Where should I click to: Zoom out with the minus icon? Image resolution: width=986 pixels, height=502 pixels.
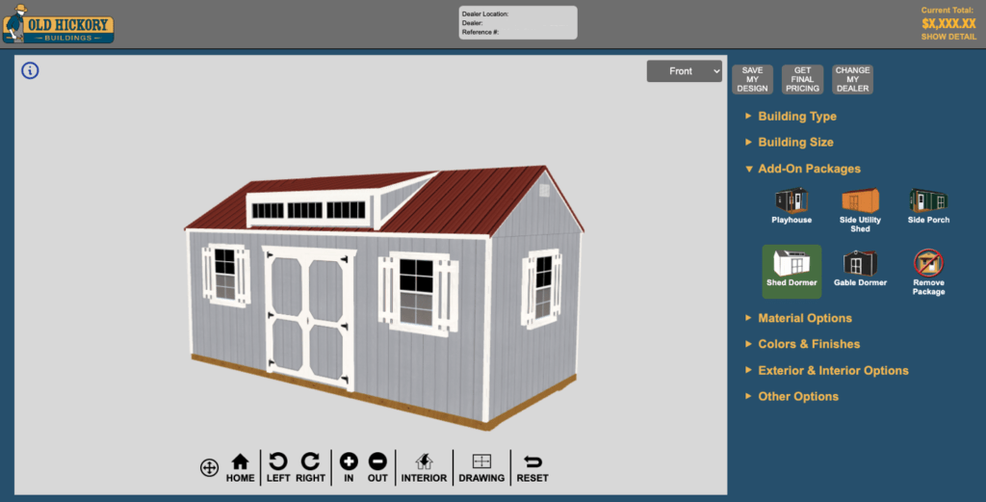point(377,467)
